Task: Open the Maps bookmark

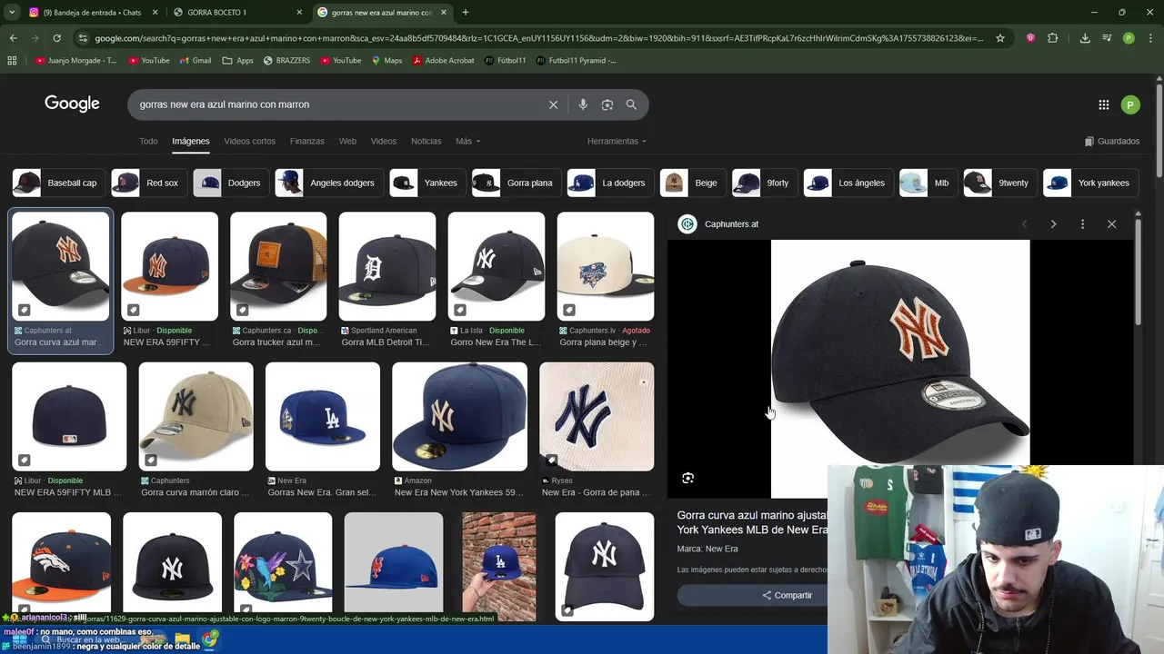Action: 386,60
